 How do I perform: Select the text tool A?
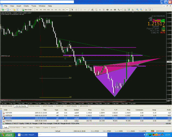(100, 10)
